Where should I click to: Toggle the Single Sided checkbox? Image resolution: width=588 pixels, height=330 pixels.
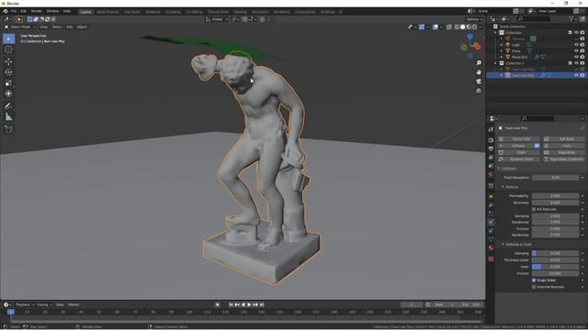[x=534, y=280]
